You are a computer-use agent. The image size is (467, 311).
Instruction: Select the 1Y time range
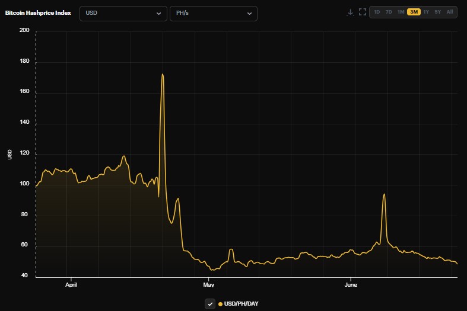tap(426, 12)
